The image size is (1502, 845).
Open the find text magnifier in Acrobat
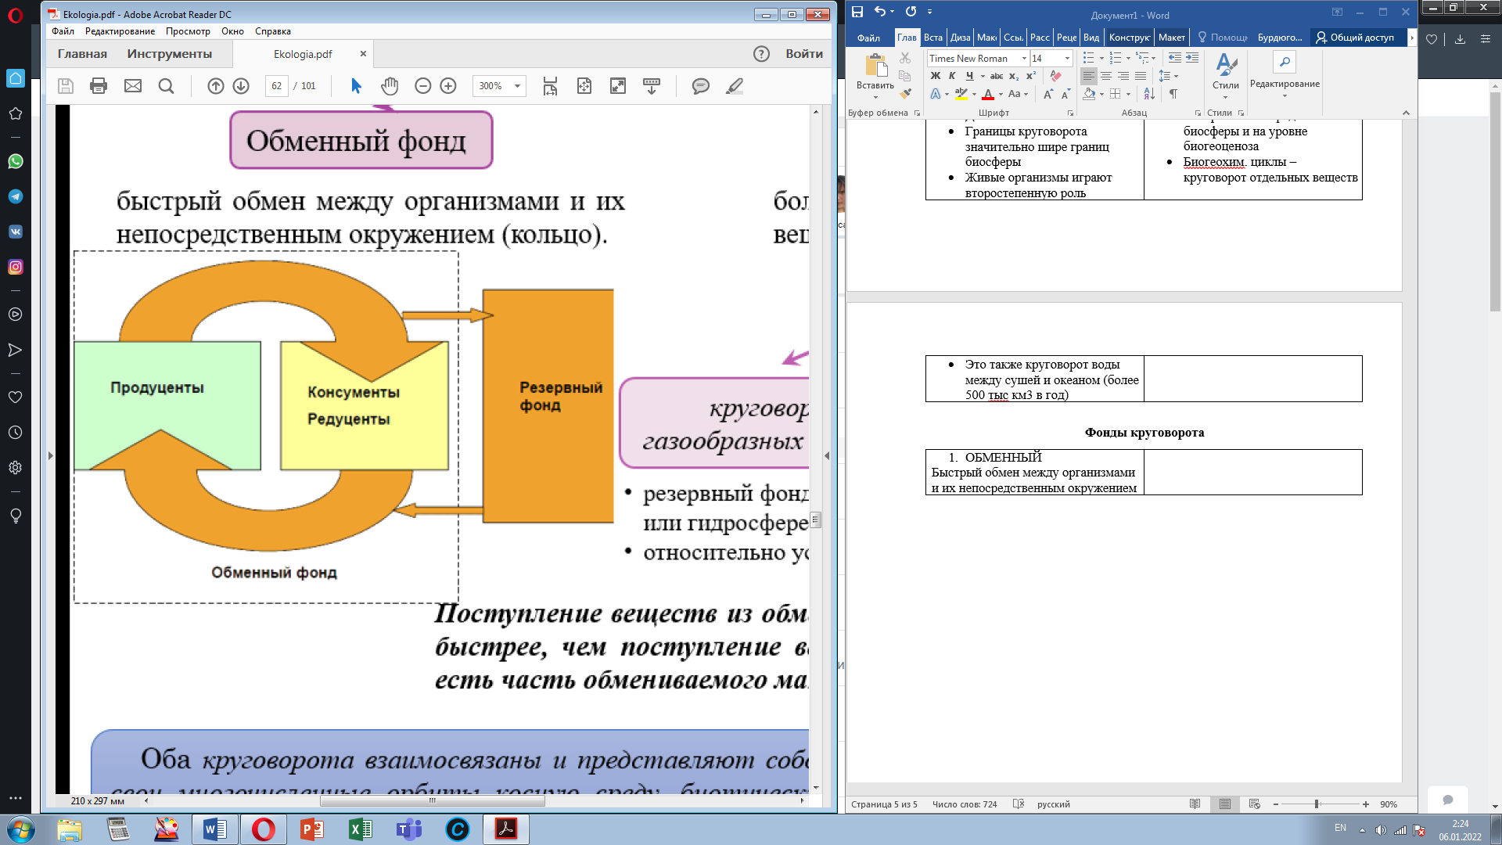click(x=166, y=86)
